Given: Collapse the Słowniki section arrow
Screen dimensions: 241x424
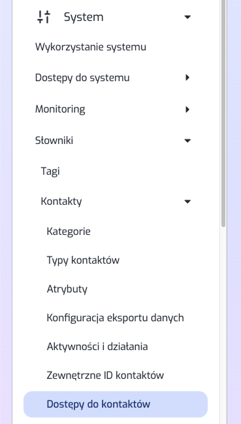Looking at the screenshot, I should (187, 141).
